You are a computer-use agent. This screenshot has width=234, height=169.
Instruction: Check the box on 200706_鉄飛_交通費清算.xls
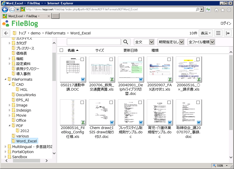pos(111,59)
